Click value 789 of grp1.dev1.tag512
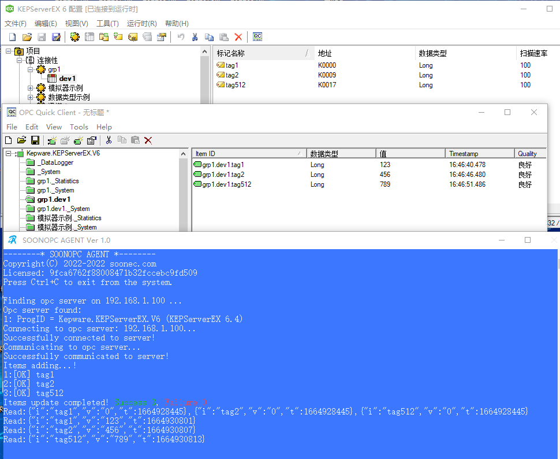The image size is (560, 459). click(x=385, y=184)
